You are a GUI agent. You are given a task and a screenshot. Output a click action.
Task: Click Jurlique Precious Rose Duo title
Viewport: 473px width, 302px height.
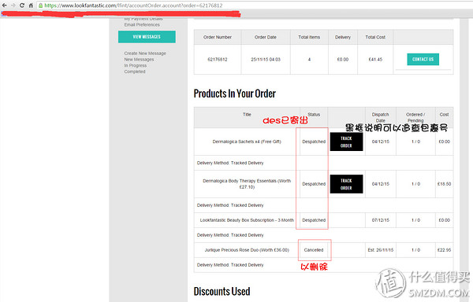pyautogui.click(x=247, y=250)
